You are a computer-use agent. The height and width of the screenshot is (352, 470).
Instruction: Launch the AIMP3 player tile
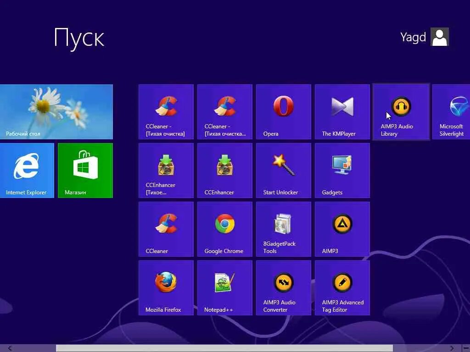click(x=342, y=229)
